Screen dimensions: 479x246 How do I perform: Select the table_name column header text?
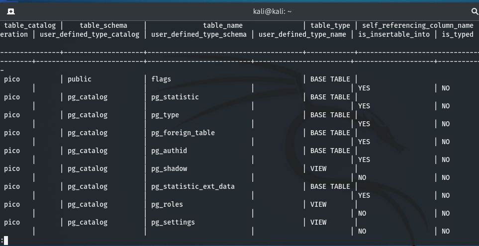pyautogui.click(x=223, y=25)
